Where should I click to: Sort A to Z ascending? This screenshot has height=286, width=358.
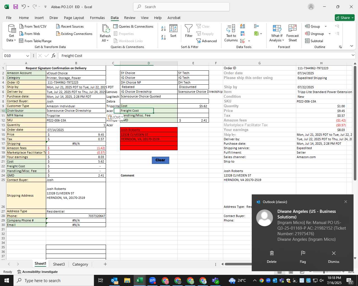click(164, 28)
